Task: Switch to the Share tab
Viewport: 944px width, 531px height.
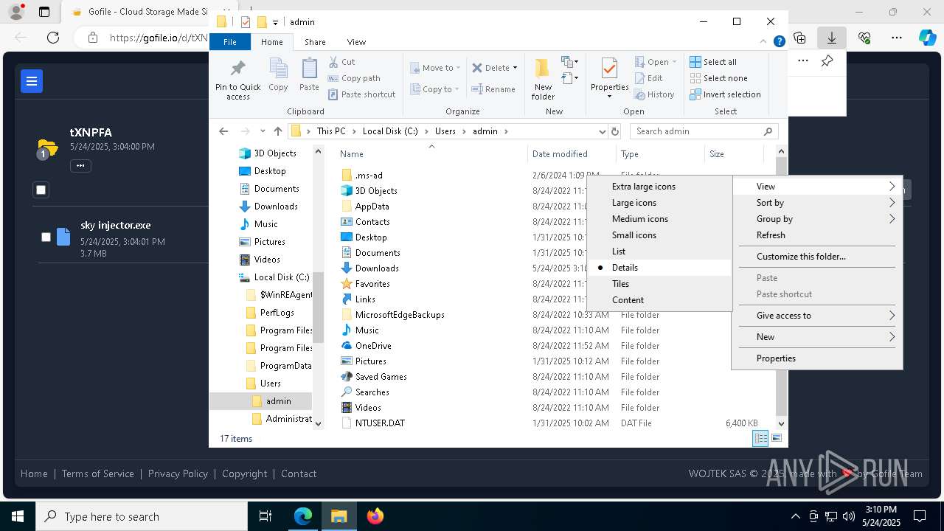Action: pyautogui.click(x=315, y=42)
